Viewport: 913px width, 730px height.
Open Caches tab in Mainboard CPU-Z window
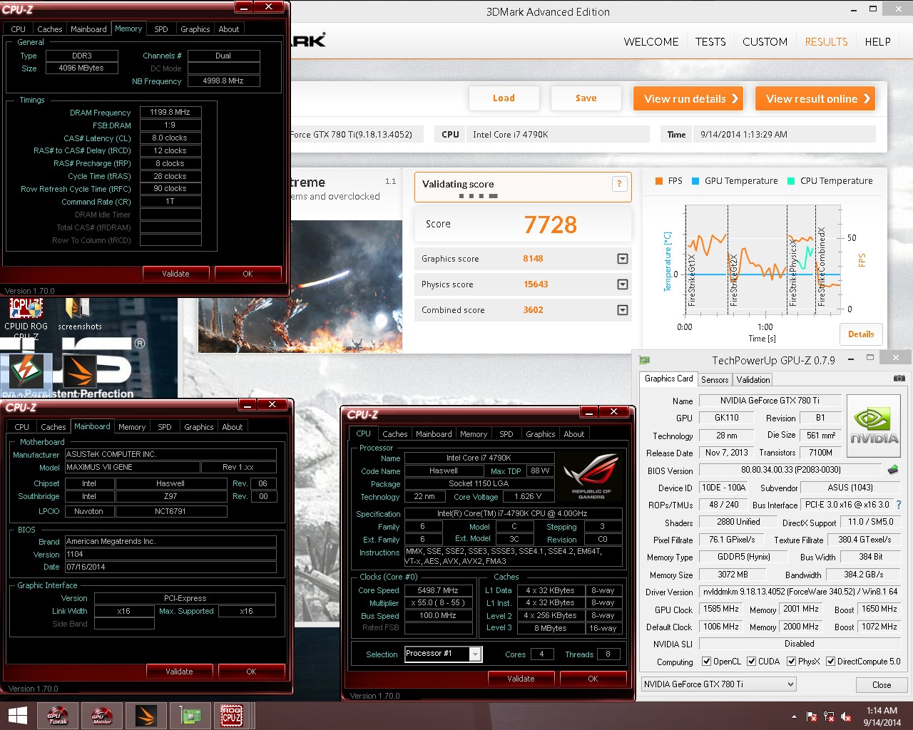coord(53,427)
